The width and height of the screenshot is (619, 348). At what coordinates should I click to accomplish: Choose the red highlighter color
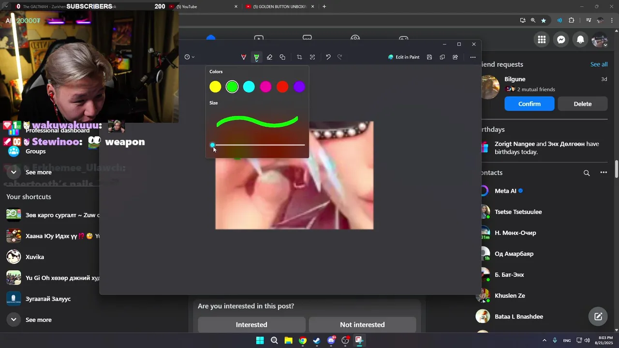(x=282, y=87)
